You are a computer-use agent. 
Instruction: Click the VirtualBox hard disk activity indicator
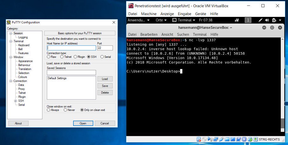coord(199,139)
